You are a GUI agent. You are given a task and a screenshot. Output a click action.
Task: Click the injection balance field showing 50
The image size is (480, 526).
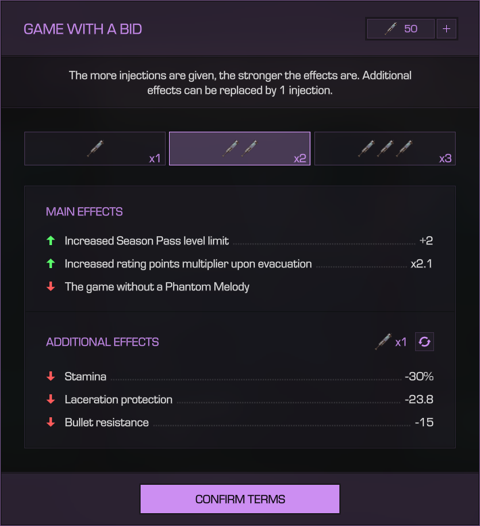click(401, 29)
